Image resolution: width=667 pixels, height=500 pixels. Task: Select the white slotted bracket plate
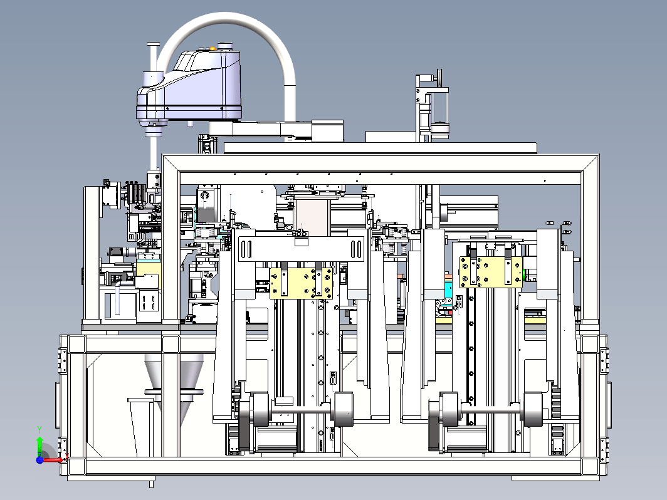pos(301,249)
